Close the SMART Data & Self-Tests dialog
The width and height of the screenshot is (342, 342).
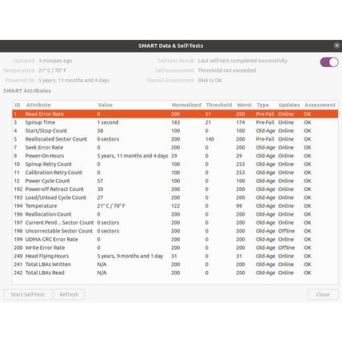pos(336,46)
